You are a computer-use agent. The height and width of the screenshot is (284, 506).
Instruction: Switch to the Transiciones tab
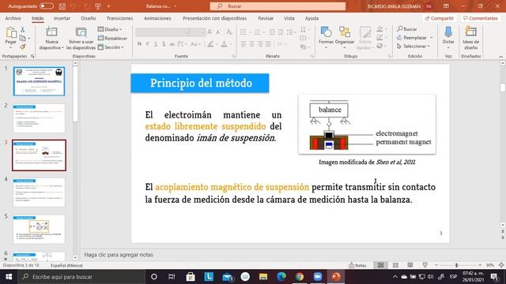pos(119,18)
